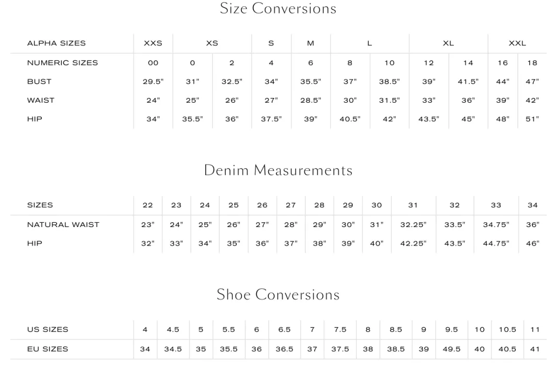Click the ALPHA SIZES row label
Screen dimensions: 557x374
(x=56, y=43)
